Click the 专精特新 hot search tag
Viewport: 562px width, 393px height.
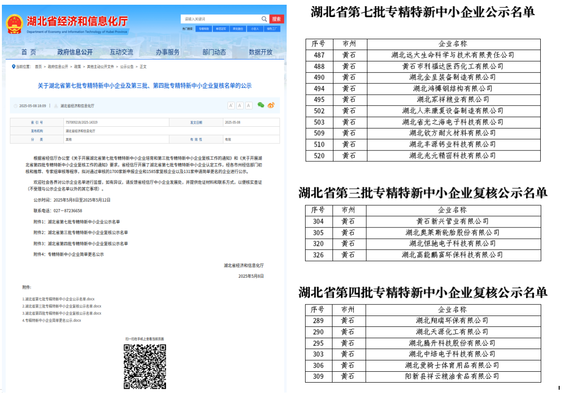pyautogui.click(x=203, y=29)
